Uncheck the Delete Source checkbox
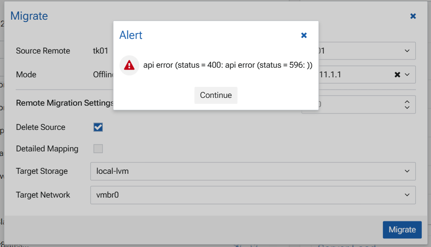The height and width of the screenshot is (247, 431). pyautogui.click(x=98, y=127)
